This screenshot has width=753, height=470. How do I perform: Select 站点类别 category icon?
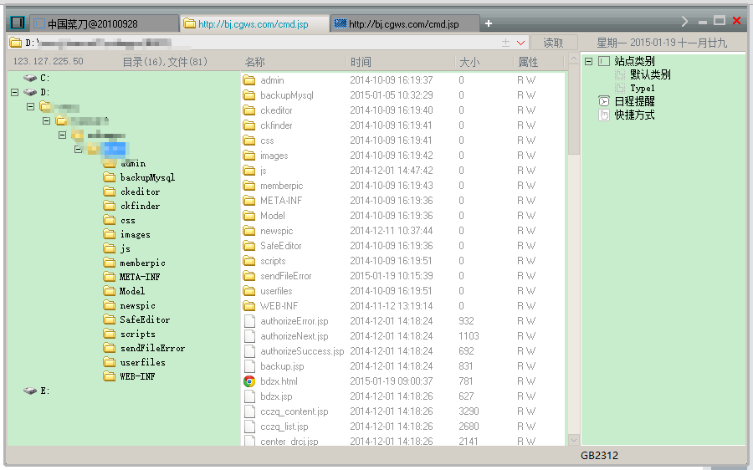point(604,61)
